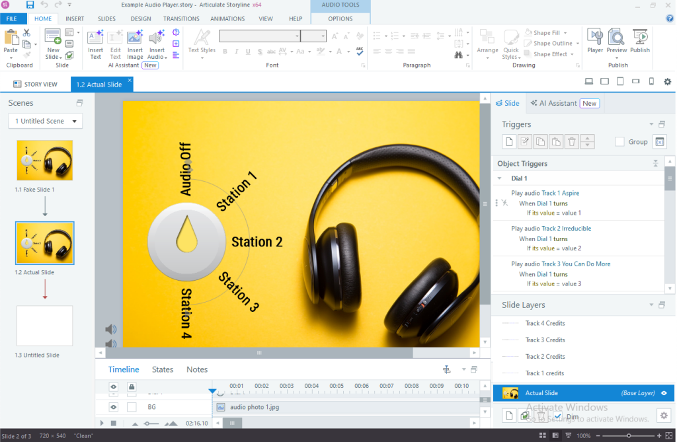Paste trigger icon in Triggers panel

click(x=556, y=141)
